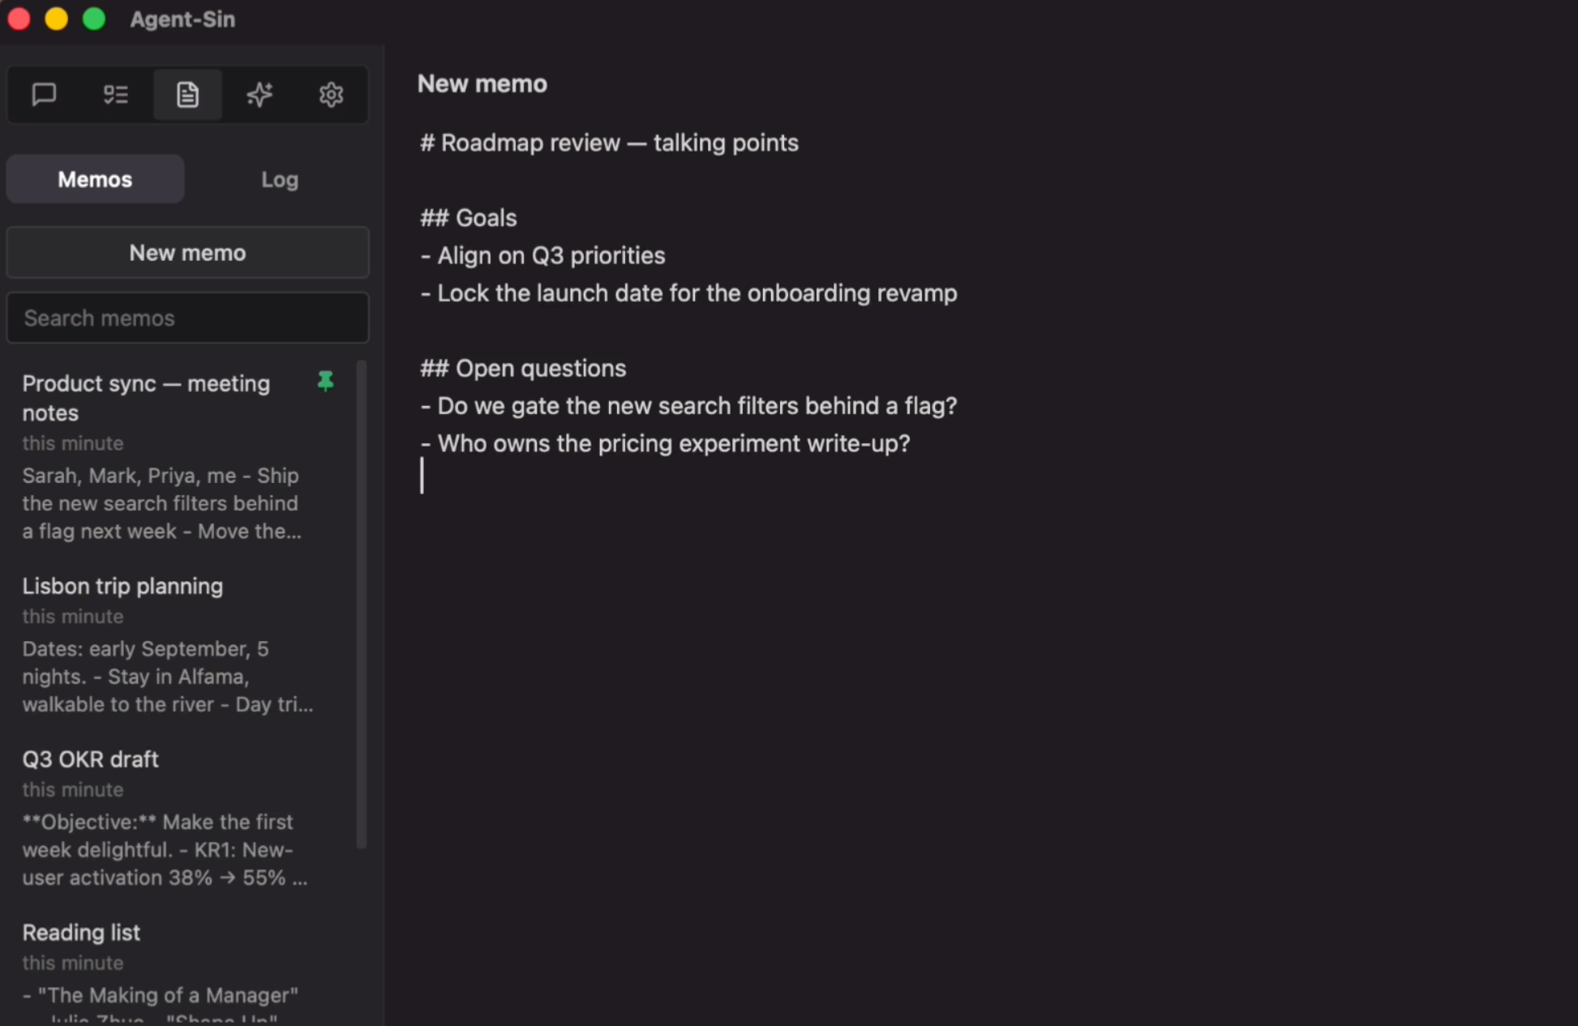Screen dimensions: 1578x1026
Task: Open the settings gear icon
Action: [x=331, y=95]
